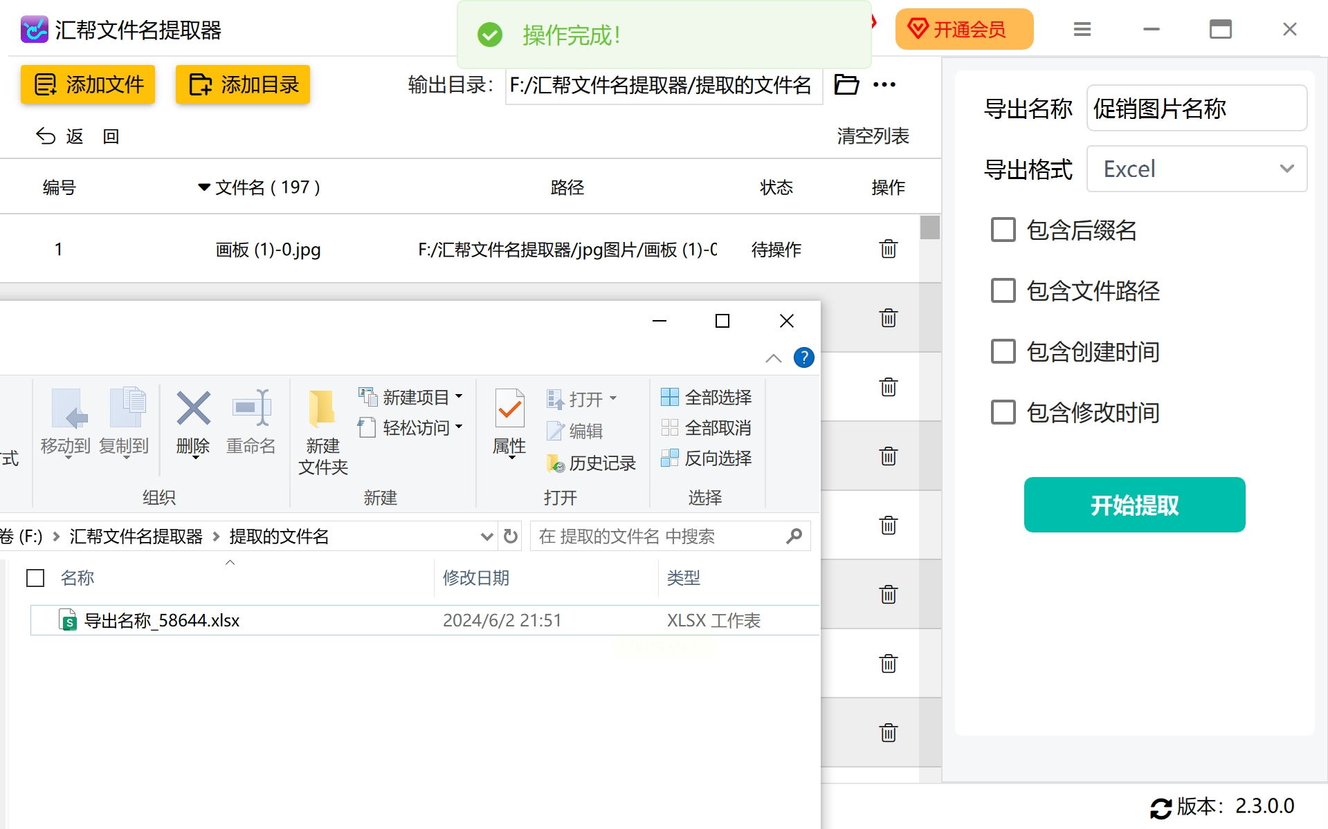Click the 添加文件 button
Screen dimensions: 1328x829
(x=88, y=84)
